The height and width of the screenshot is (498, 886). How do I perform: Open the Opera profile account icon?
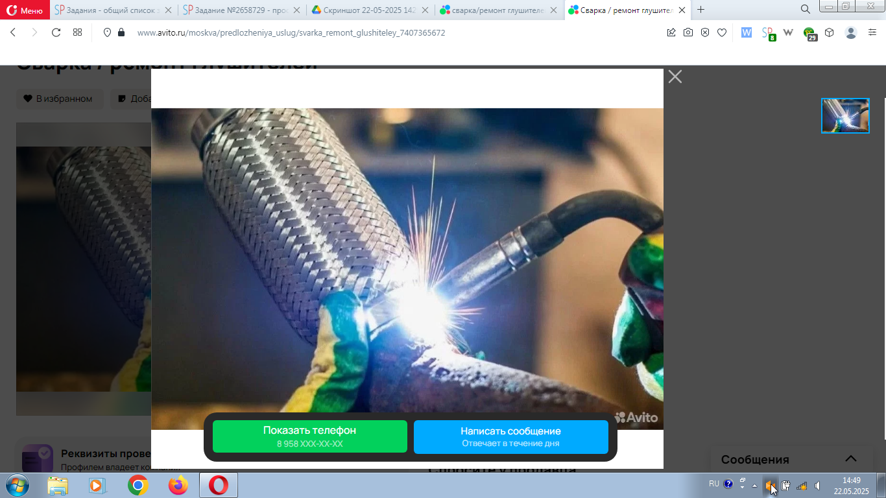coord(851,32)
